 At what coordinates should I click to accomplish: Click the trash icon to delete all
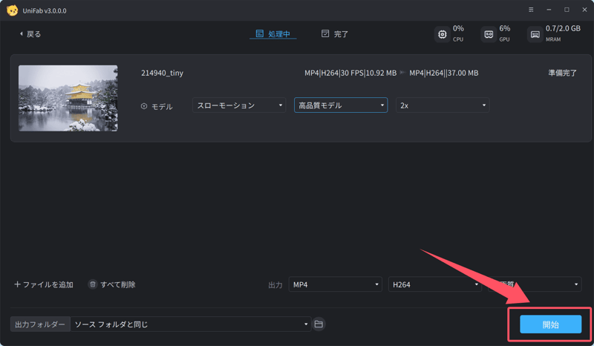(x=93, y=284)
